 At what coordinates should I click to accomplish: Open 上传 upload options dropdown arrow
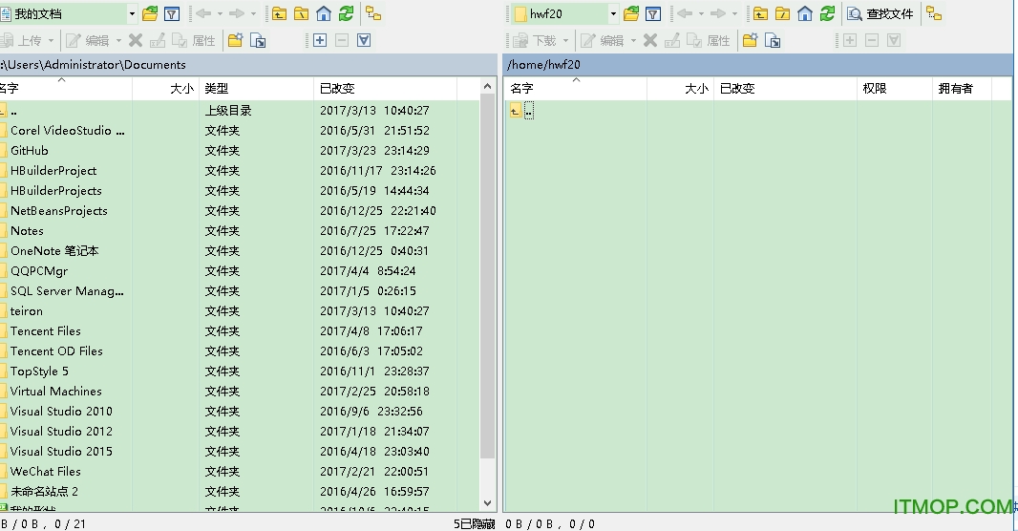(x=52, y=40)
